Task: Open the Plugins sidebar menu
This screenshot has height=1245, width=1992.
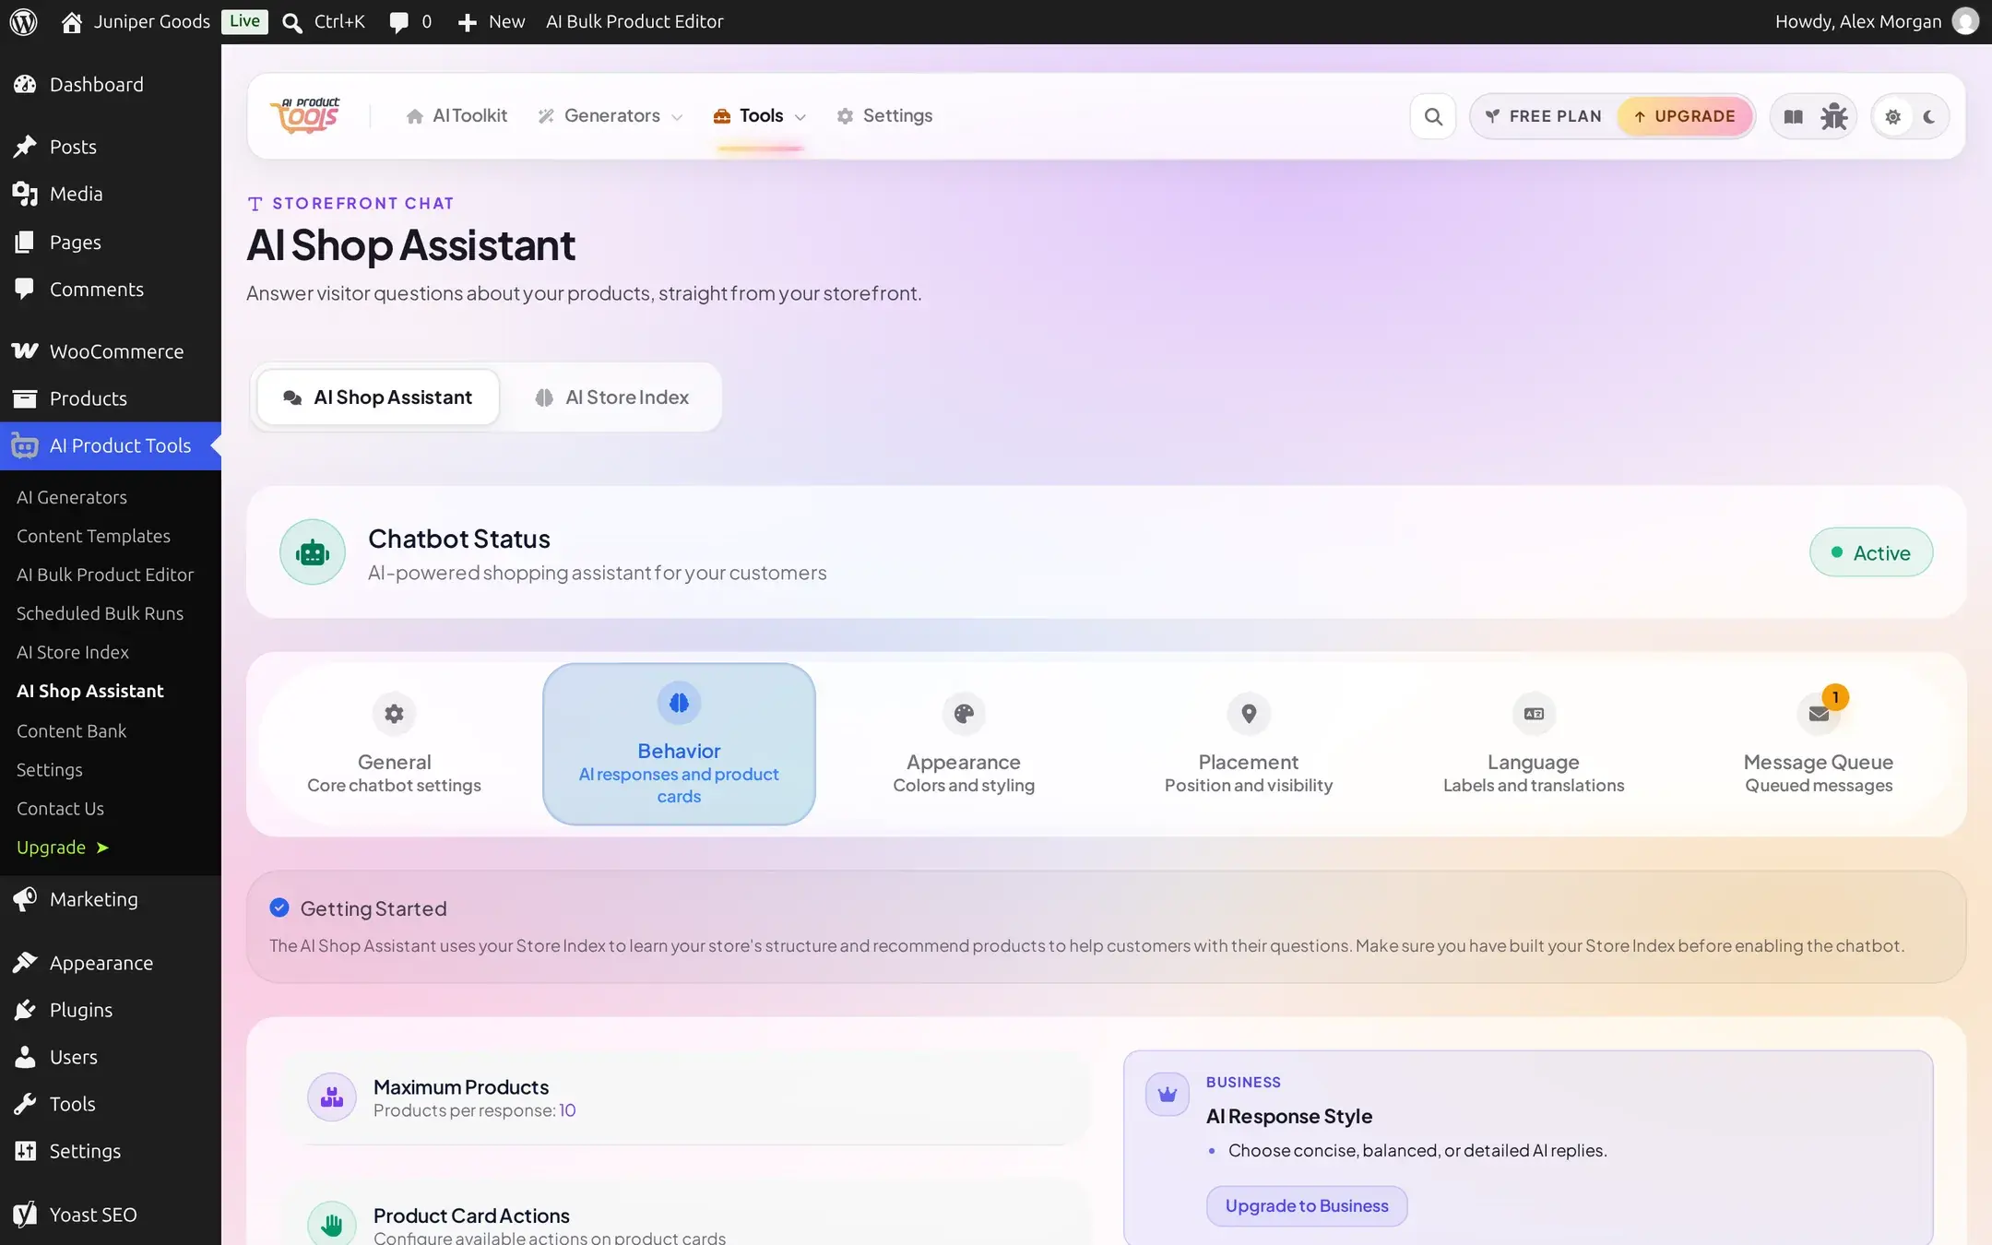Action: (x=111, y=1010)
